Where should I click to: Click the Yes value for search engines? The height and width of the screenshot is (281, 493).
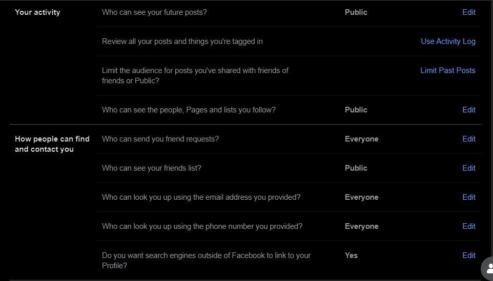click(351, 255)
